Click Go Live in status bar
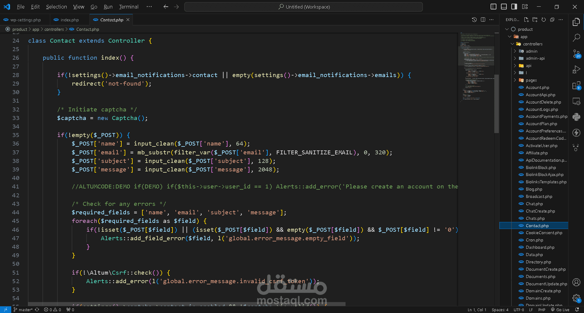The width and height of the screenshot is (584, 313). 560,310
